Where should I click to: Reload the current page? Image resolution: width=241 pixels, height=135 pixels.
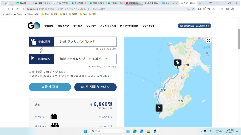[x=13, y=9]
